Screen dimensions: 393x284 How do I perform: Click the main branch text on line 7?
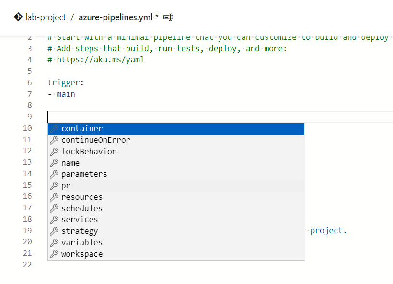(66, 94)
